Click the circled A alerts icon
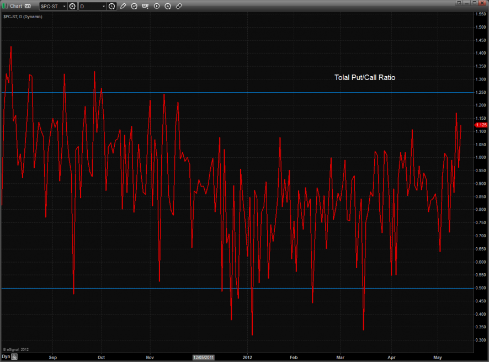This screenshot has height=362, width=489. coord(168,6)
